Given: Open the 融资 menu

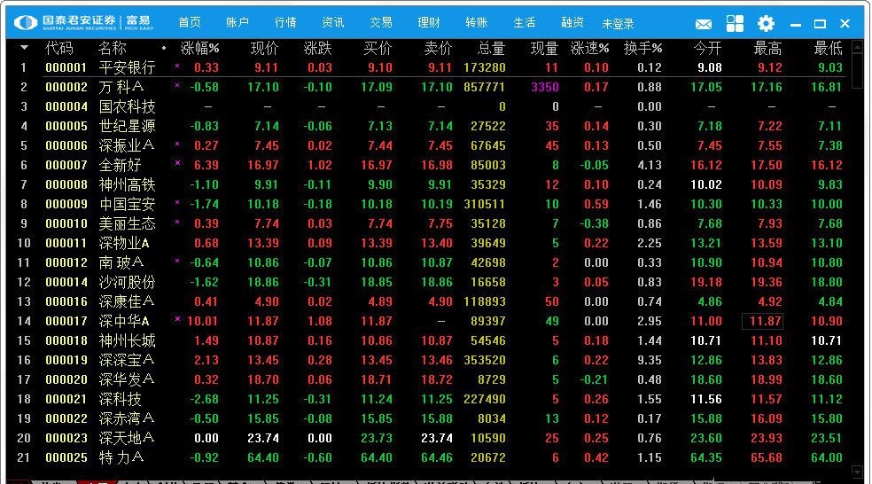Looking at the screenshot, I should [572, 22].
